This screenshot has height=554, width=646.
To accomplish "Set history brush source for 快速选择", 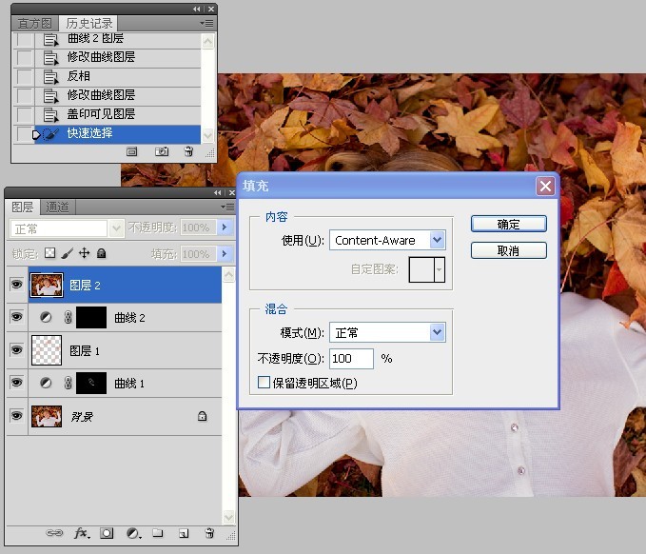I will coord(25,133).
